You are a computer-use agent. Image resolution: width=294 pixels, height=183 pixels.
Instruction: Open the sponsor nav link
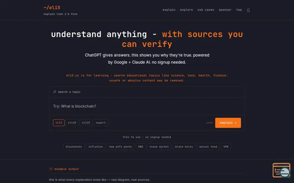pyautogui.click(x=225, y=10)
